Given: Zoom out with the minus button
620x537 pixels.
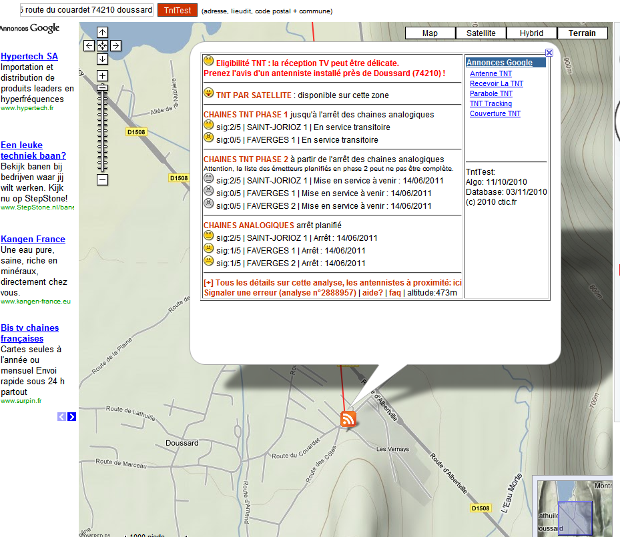Looking at the screenshot, I should pyautogui.click(x=102, y=180).
